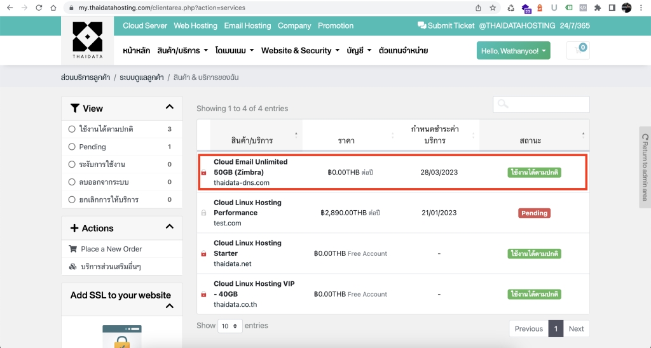
Task: Open the Hello, Wathanyoo! dropdown
Action: pyautogui.click(x=513, y=51)
